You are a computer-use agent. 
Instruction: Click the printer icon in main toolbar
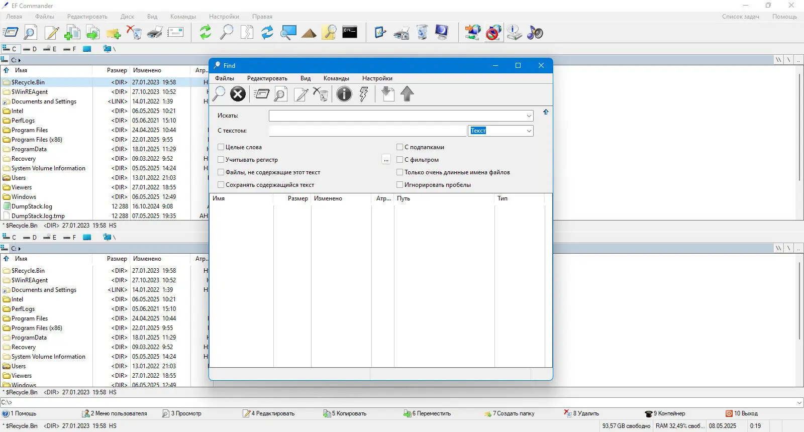(x=155, y=33)
